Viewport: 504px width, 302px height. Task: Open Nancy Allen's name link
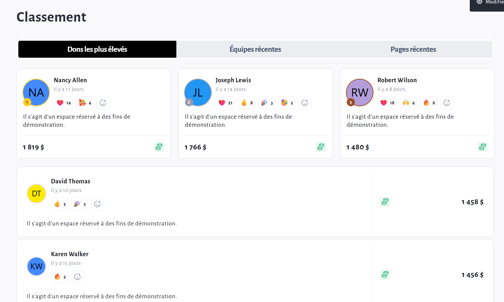pos(70,80)
